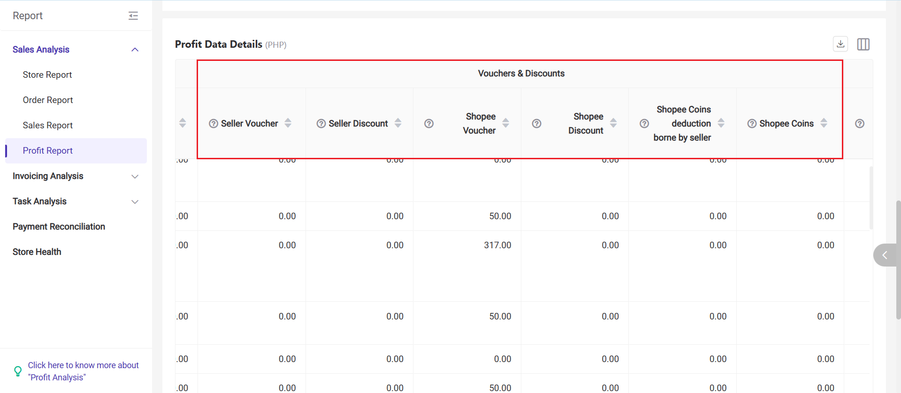Click the lightbulb tip icon

(18, 371)
